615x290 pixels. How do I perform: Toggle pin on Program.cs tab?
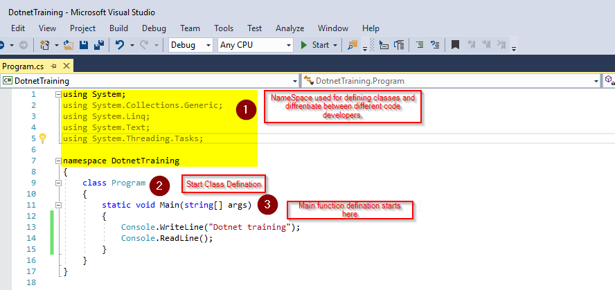point(54,66)
